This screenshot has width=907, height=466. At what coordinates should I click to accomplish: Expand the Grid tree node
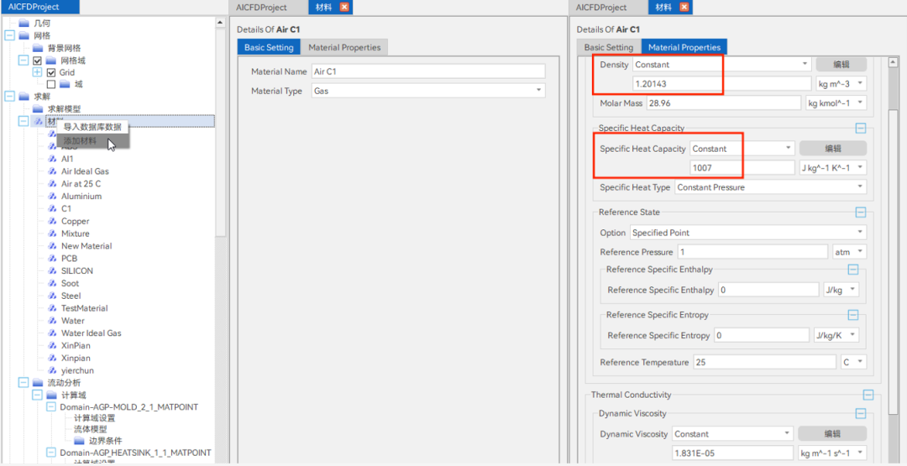point(38,72)
